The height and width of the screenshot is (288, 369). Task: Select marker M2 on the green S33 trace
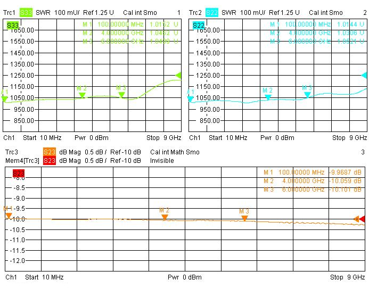tap(82, 95)
